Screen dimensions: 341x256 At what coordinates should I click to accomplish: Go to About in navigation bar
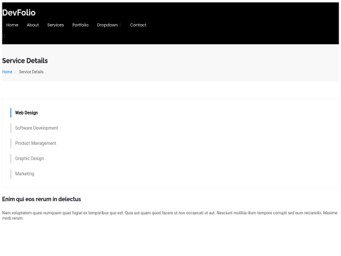pos(33,25)
